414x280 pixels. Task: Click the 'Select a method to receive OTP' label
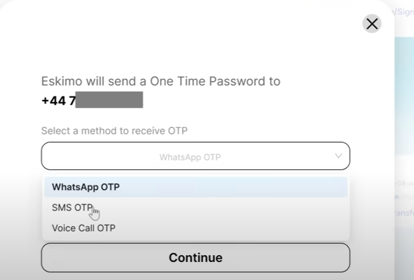tap(114, 131)
